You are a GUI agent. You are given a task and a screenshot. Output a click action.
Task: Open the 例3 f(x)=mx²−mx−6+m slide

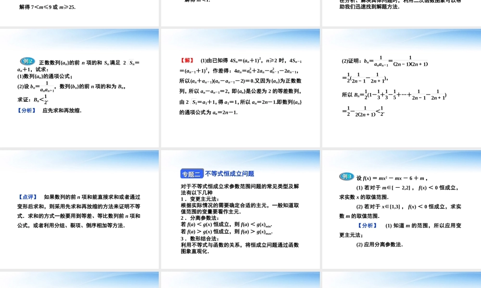pos(402,209)
